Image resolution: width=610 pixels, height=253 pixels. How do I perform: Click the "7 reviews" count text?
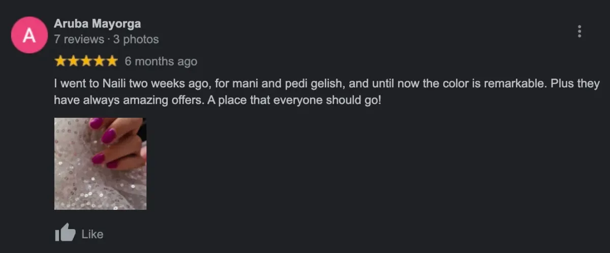(76, 39)
